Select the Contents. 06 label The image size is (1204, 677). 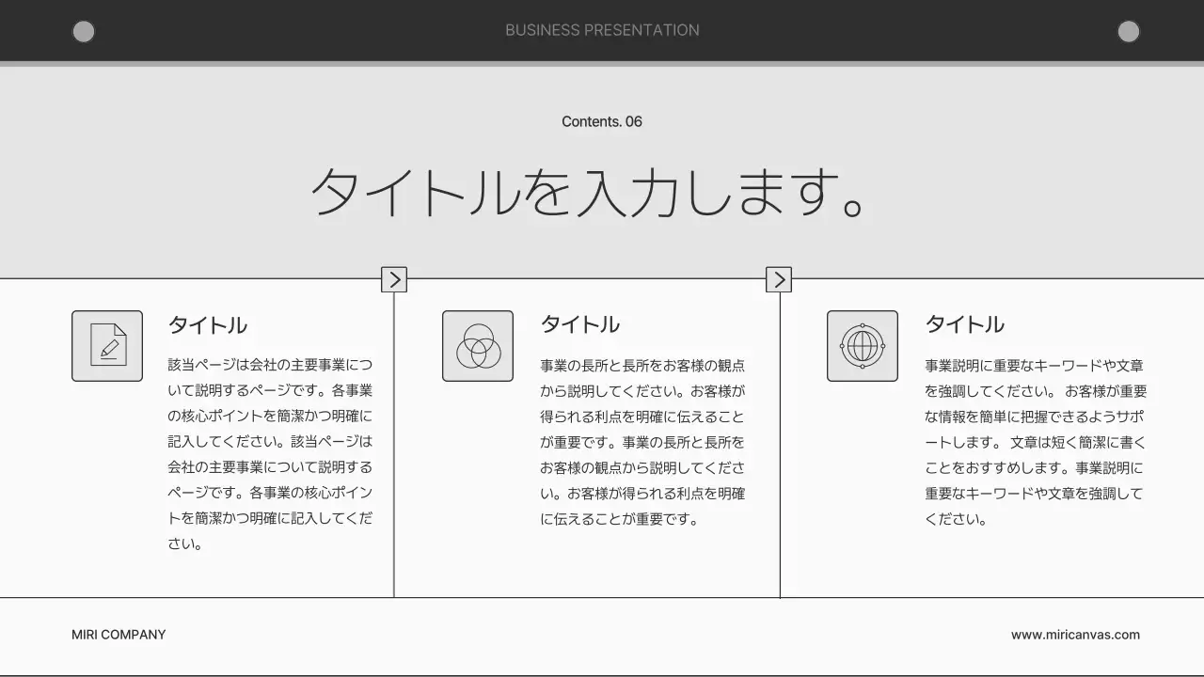coord(601,121)
